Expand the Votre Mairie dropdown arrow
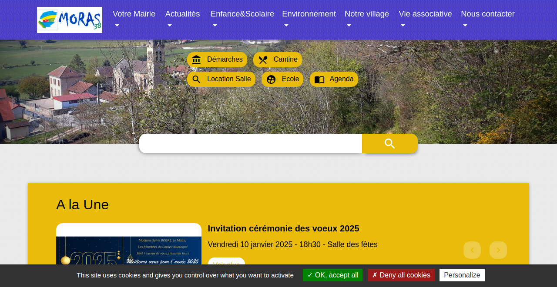The height and width of the screenshot is (287, 557). tap(117, 26)
